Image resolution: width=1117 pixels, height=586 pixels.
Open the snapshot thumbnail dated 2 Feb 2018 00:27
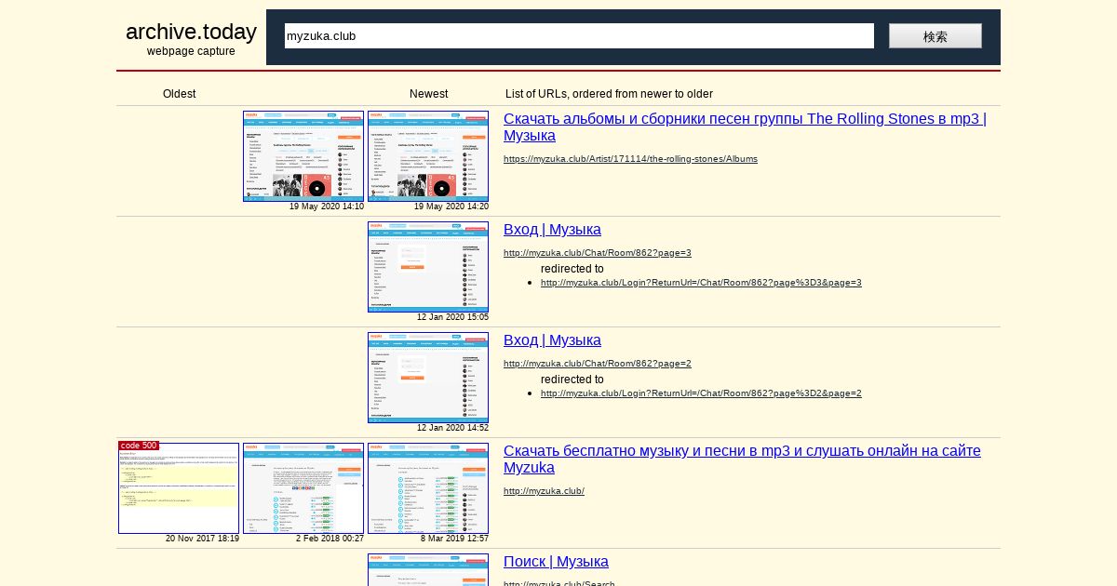(303, 488)
